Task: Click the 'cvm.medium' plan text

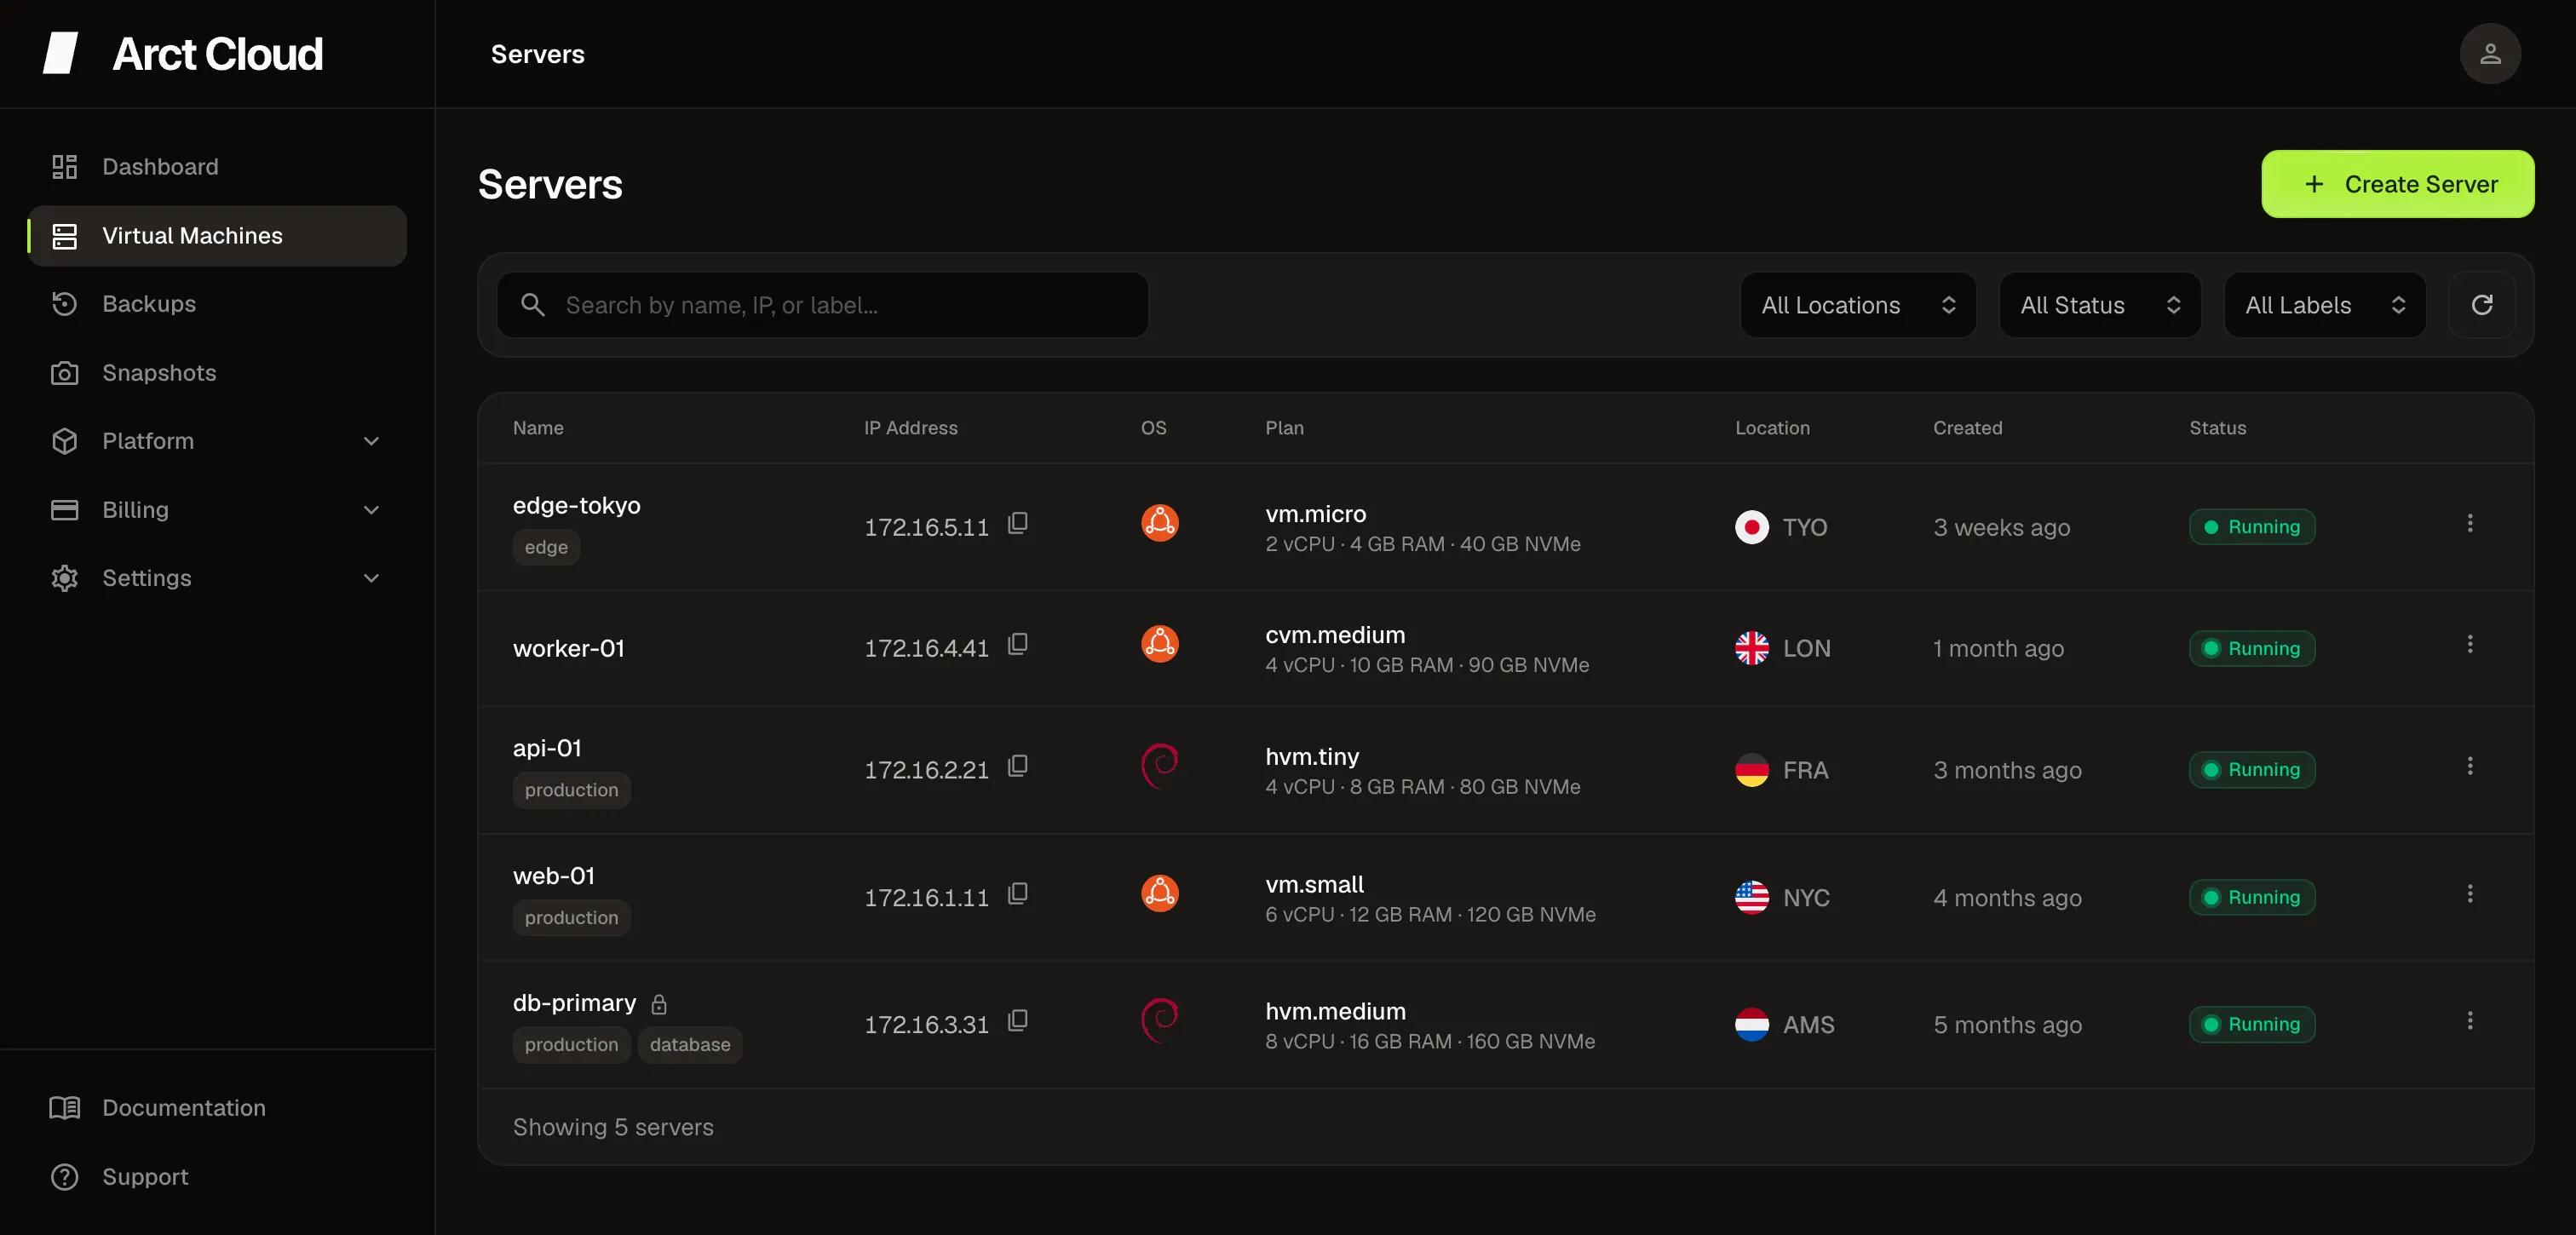Action: coord(1335,635)
